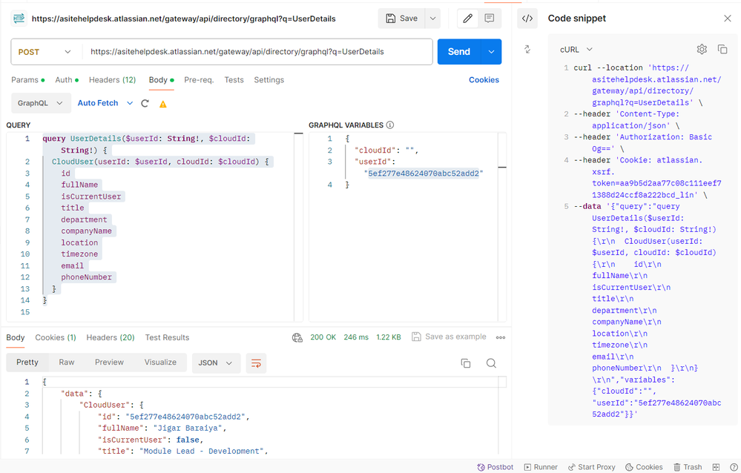Image resolution: width=741 pixels, height=473 pixels.
Task: Open the response Cookies (1) tab
Action: click(x=56, y=337)
